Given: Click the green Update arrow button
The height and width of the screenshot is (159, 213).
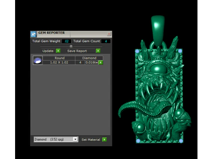Looking at the screenshot, I should click(58, 51).
